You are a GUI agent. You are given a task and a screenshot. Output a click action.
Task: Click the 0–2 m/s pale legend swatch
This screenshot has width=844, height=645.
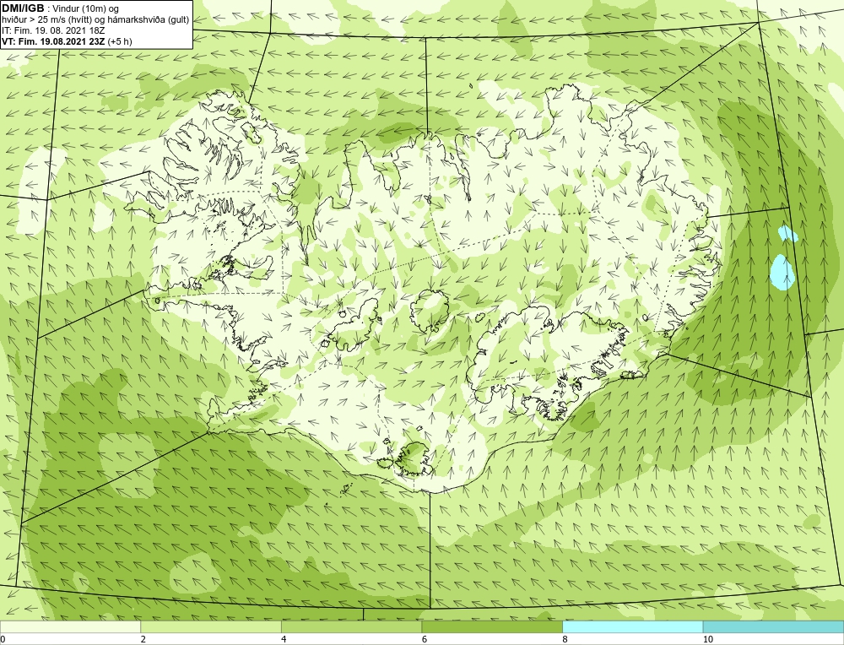click(x=70, y=626)
